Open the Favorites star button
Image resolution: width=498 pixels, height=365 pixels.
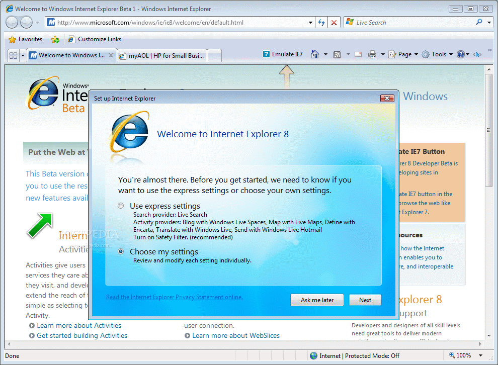pyautogui.click(x=26, y=39)
